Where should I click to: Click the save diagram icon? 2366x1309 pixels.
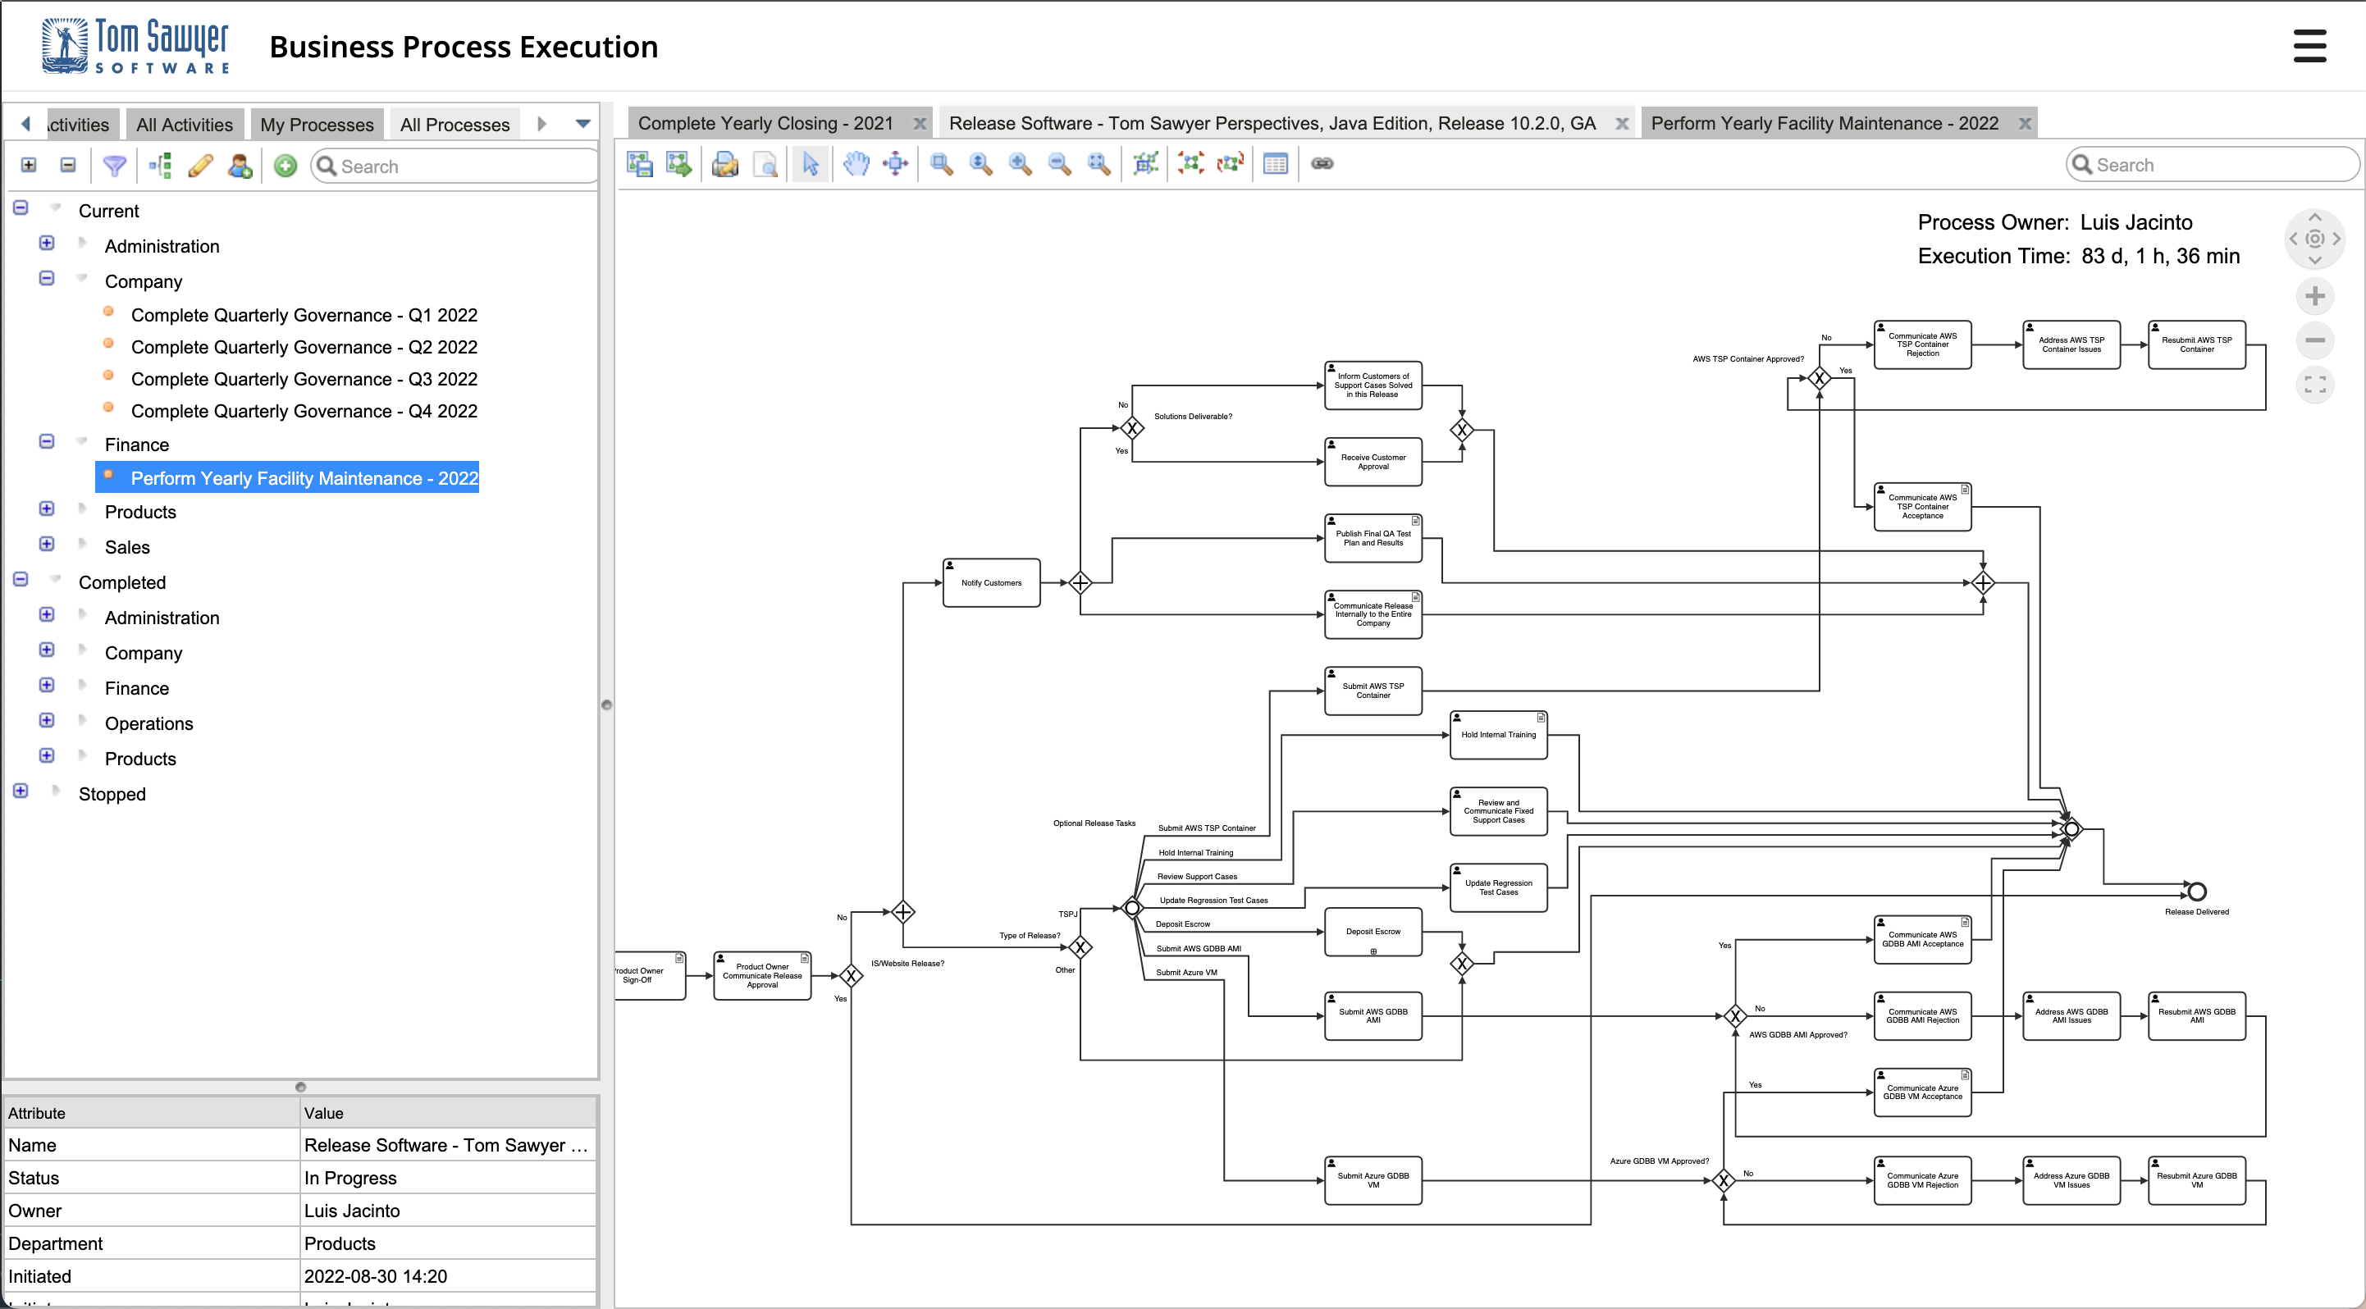(x=640, y=163)
